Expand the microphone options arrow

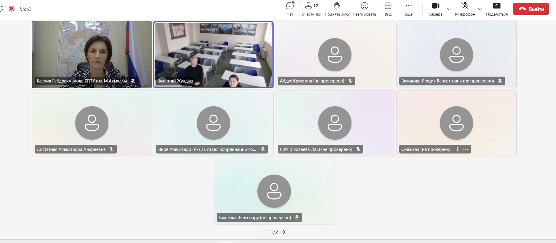[x=480, y=9]
